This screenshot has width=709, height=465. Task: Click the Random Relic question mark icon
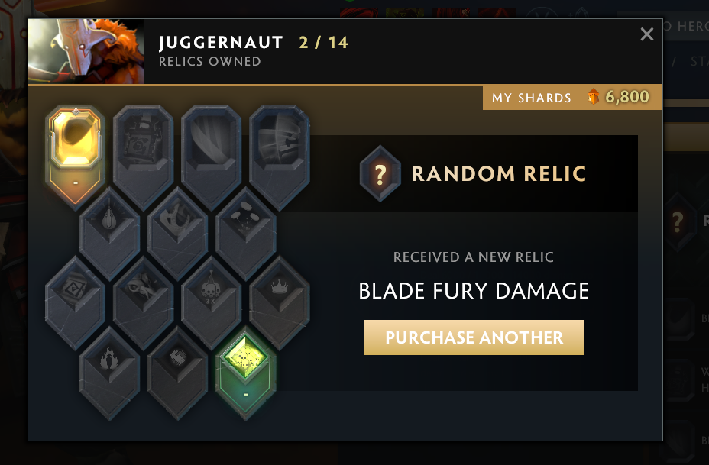380,173
